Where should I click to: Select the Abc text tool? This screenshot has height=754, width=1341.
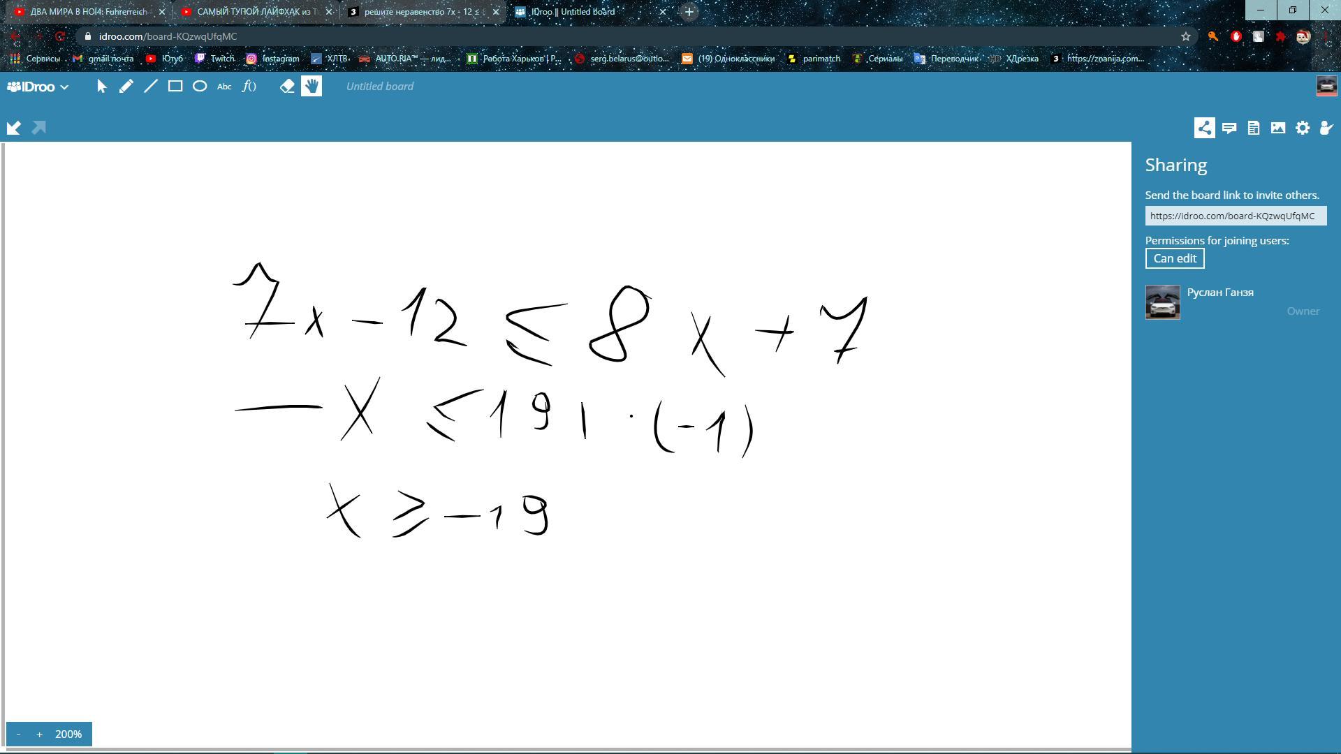tap(224, 87)
